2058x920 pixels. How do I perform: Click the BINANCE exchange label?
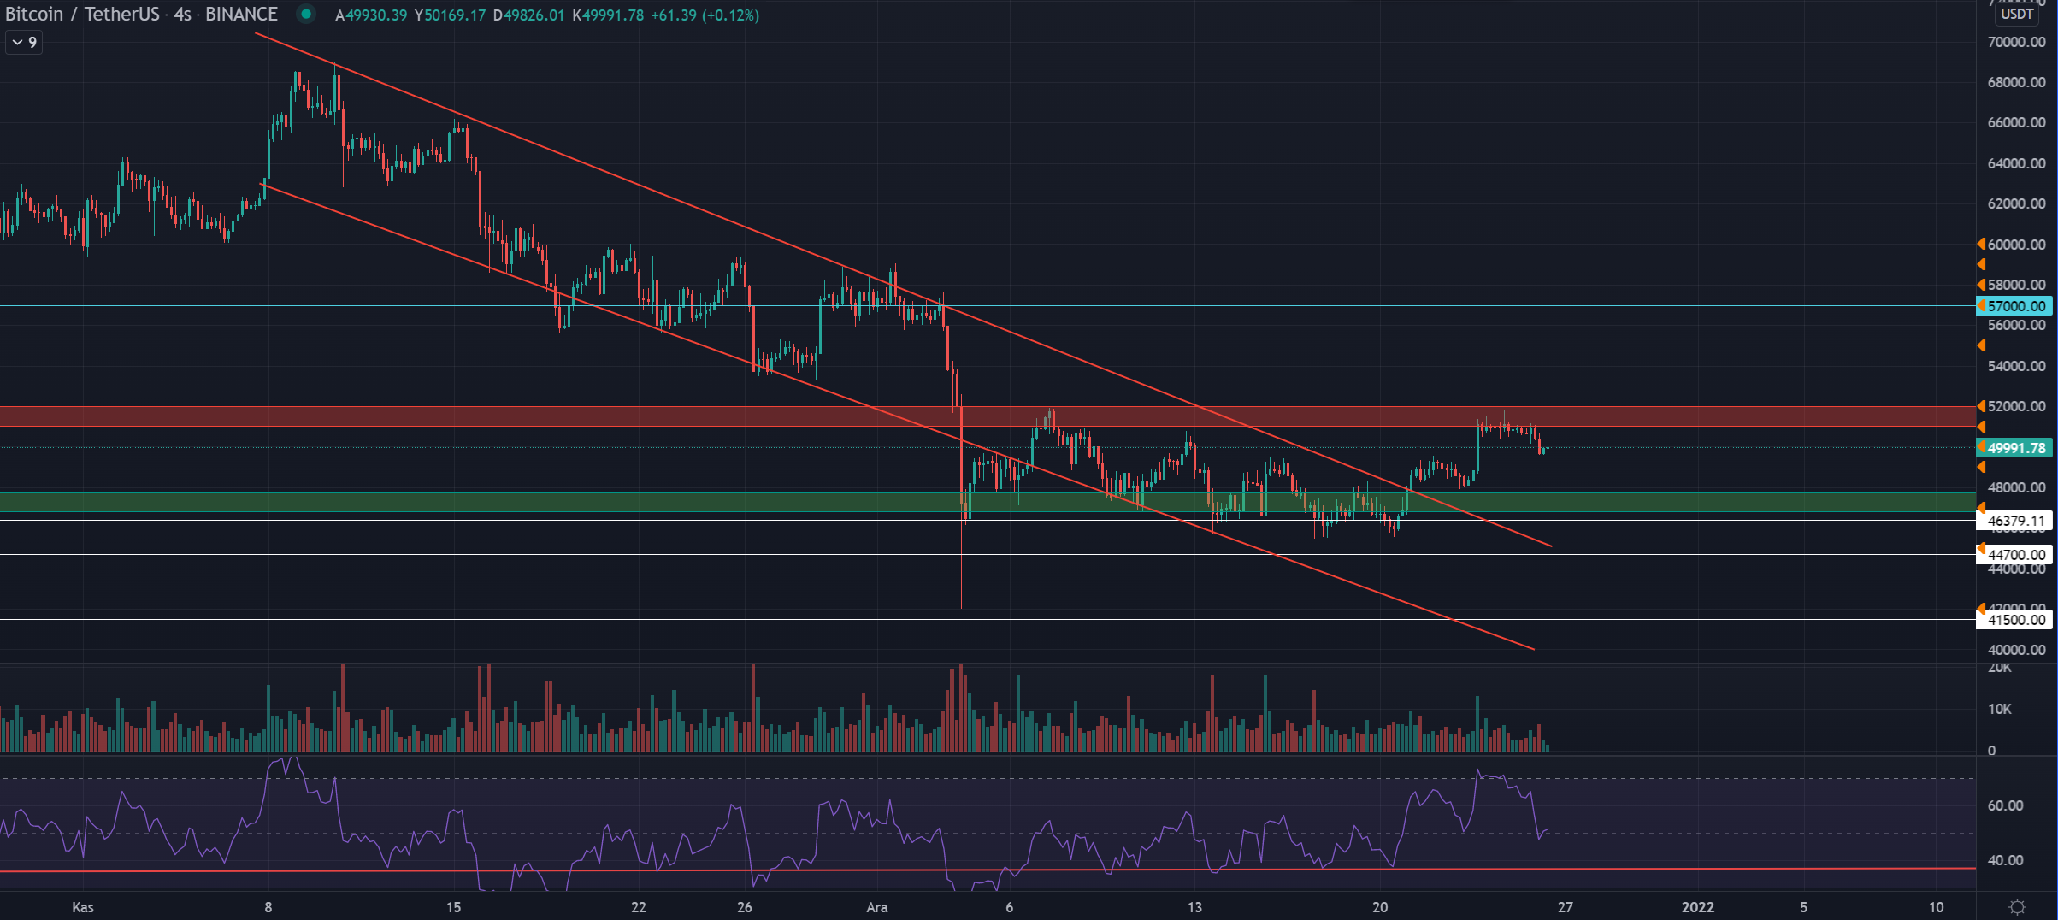[241, 15]
